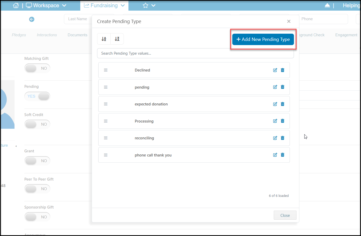Click the home icon in top bar
The height and width of the screenshot is (236, 361).
click(16, 5)
